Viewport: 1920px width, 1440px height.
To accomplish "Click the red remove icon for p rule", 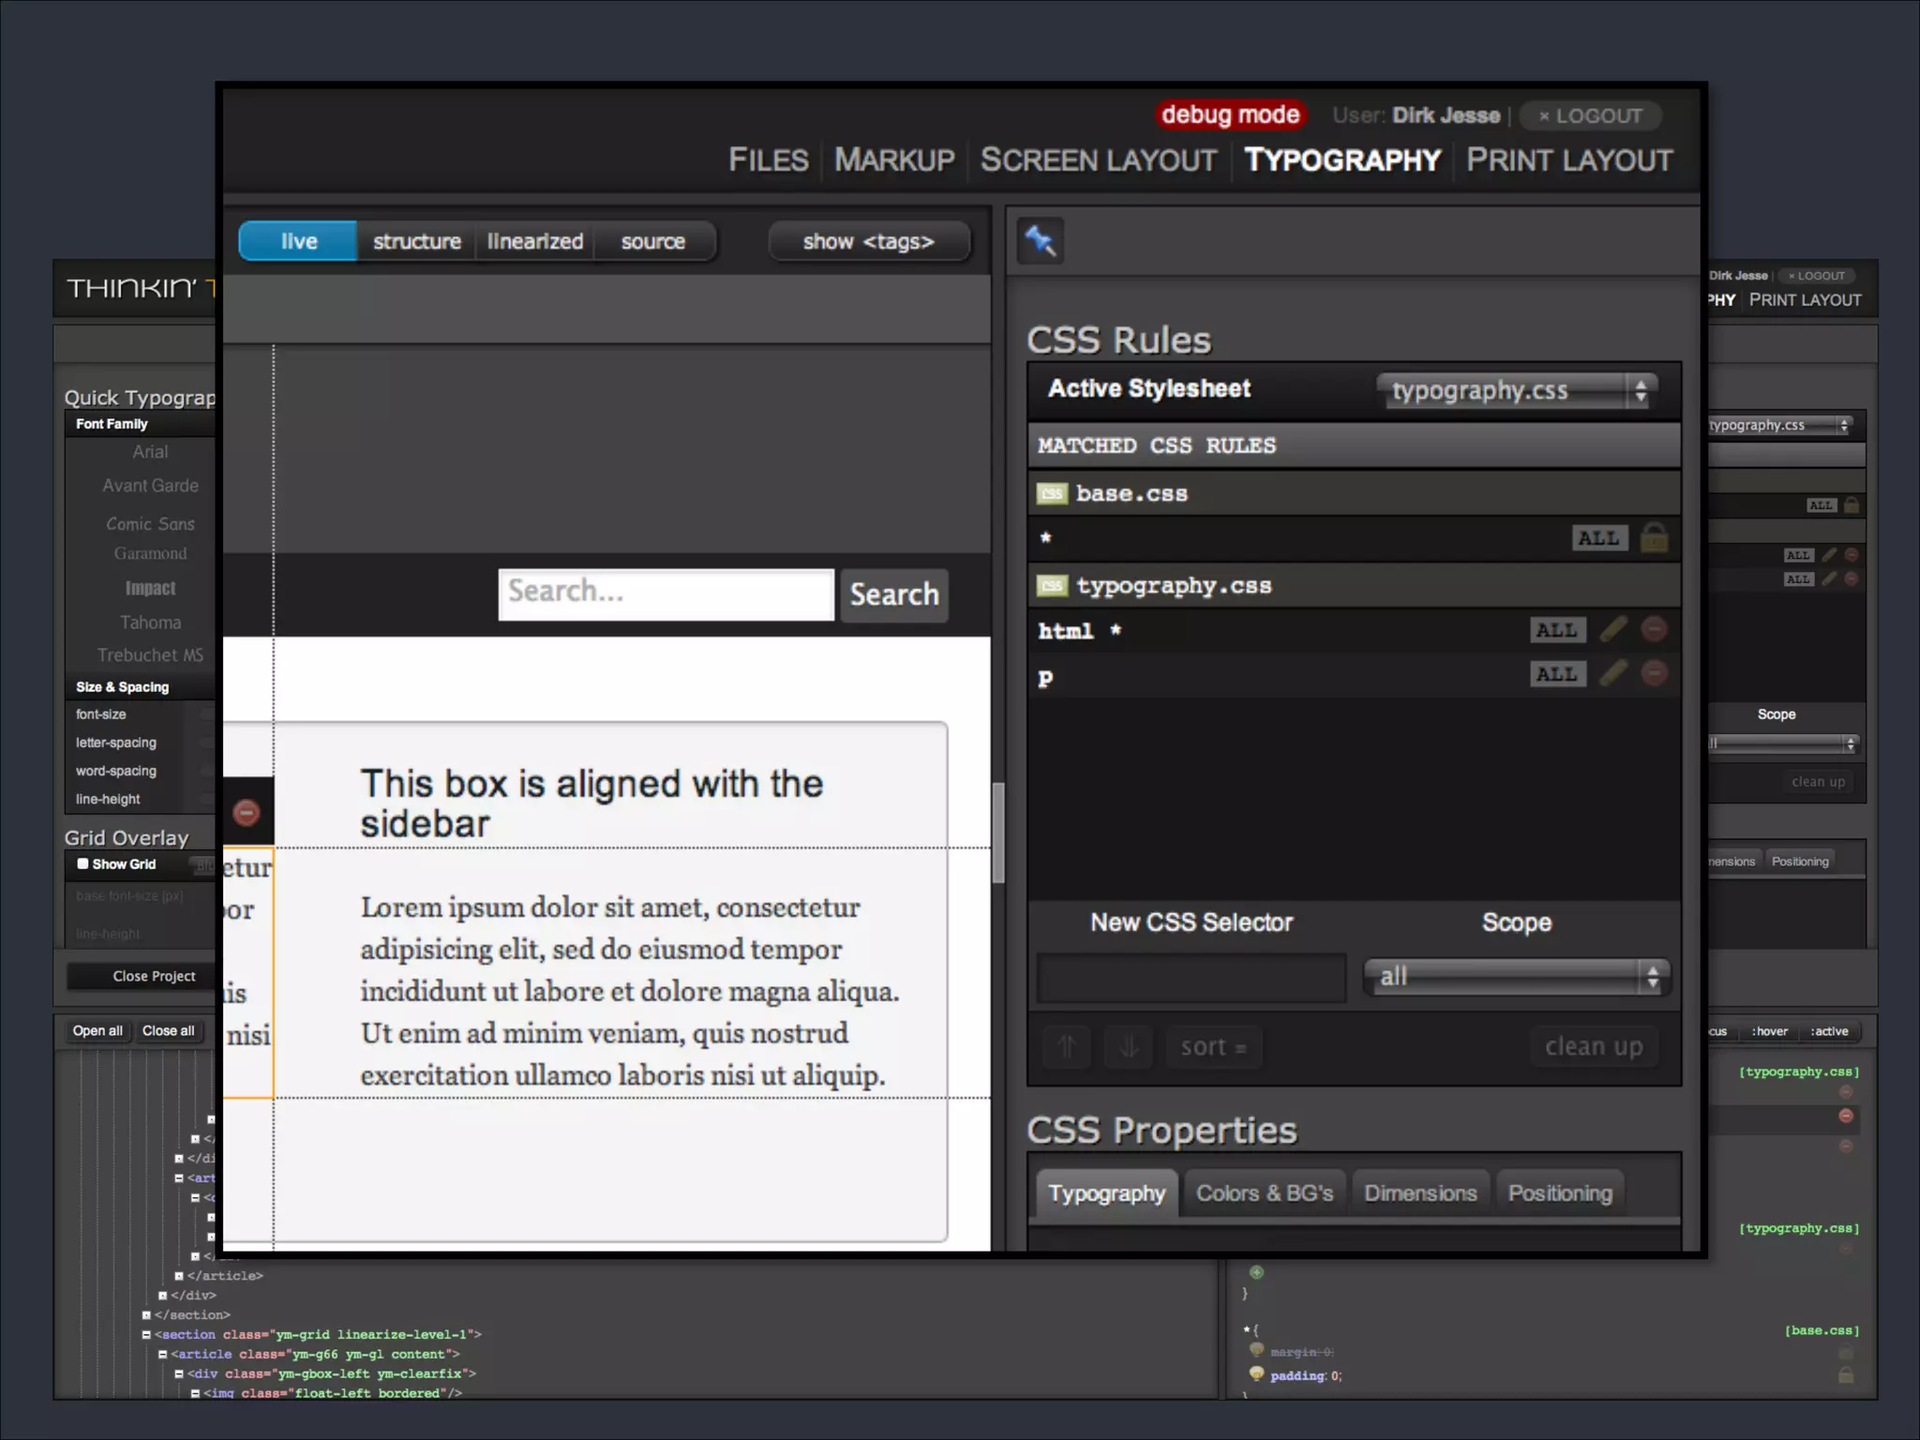I will pos(1655,673).
